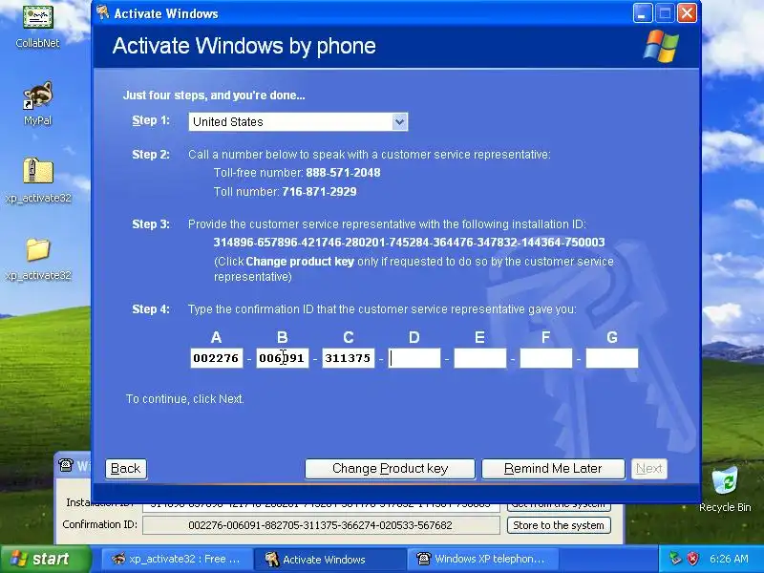Select the MyPal raccoon desktop shortcut

point(37,103)
